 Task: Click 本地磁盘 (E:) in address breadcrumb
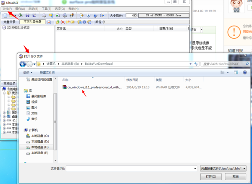tap(70, 63)
